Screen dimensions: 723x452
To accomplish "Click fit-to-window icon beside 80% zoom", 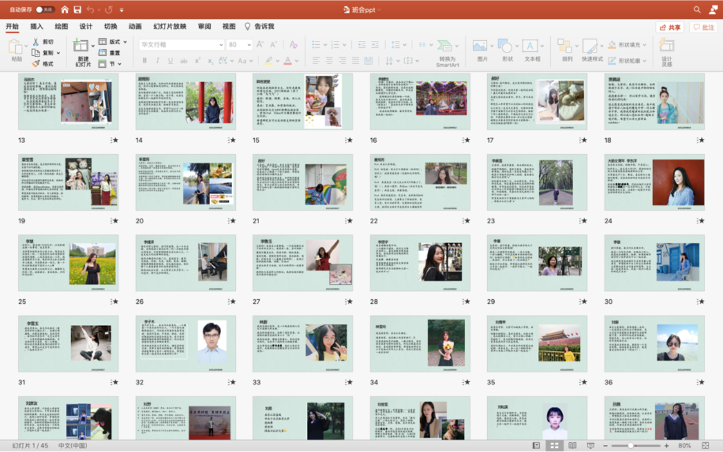I will 705,446.
